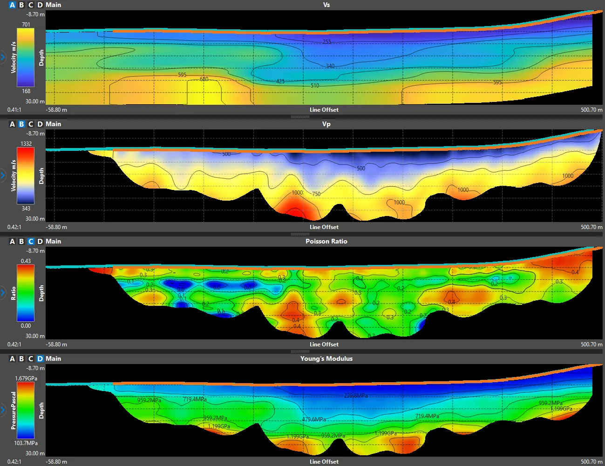Select the A button in Vs panel
605x466 pixels.
(12, 5)
